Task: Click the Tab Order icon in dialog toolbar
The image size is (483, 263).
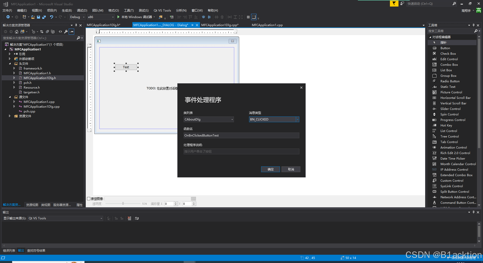Action: [172, 17]
